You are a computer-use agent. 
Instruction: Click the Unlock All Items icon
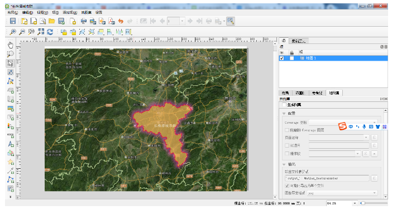(73, 32)
